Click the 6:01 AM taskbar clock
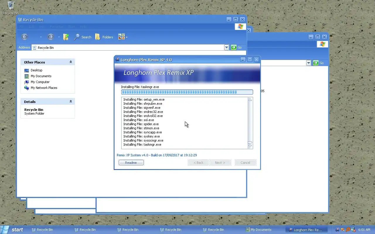Image resolution: width=375 pixels, height=234 pixels. pos(364,230)
